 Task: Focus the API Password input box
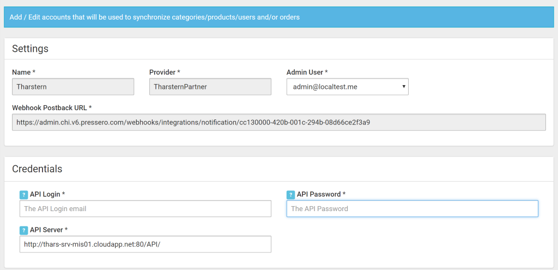tap(412, 208)
